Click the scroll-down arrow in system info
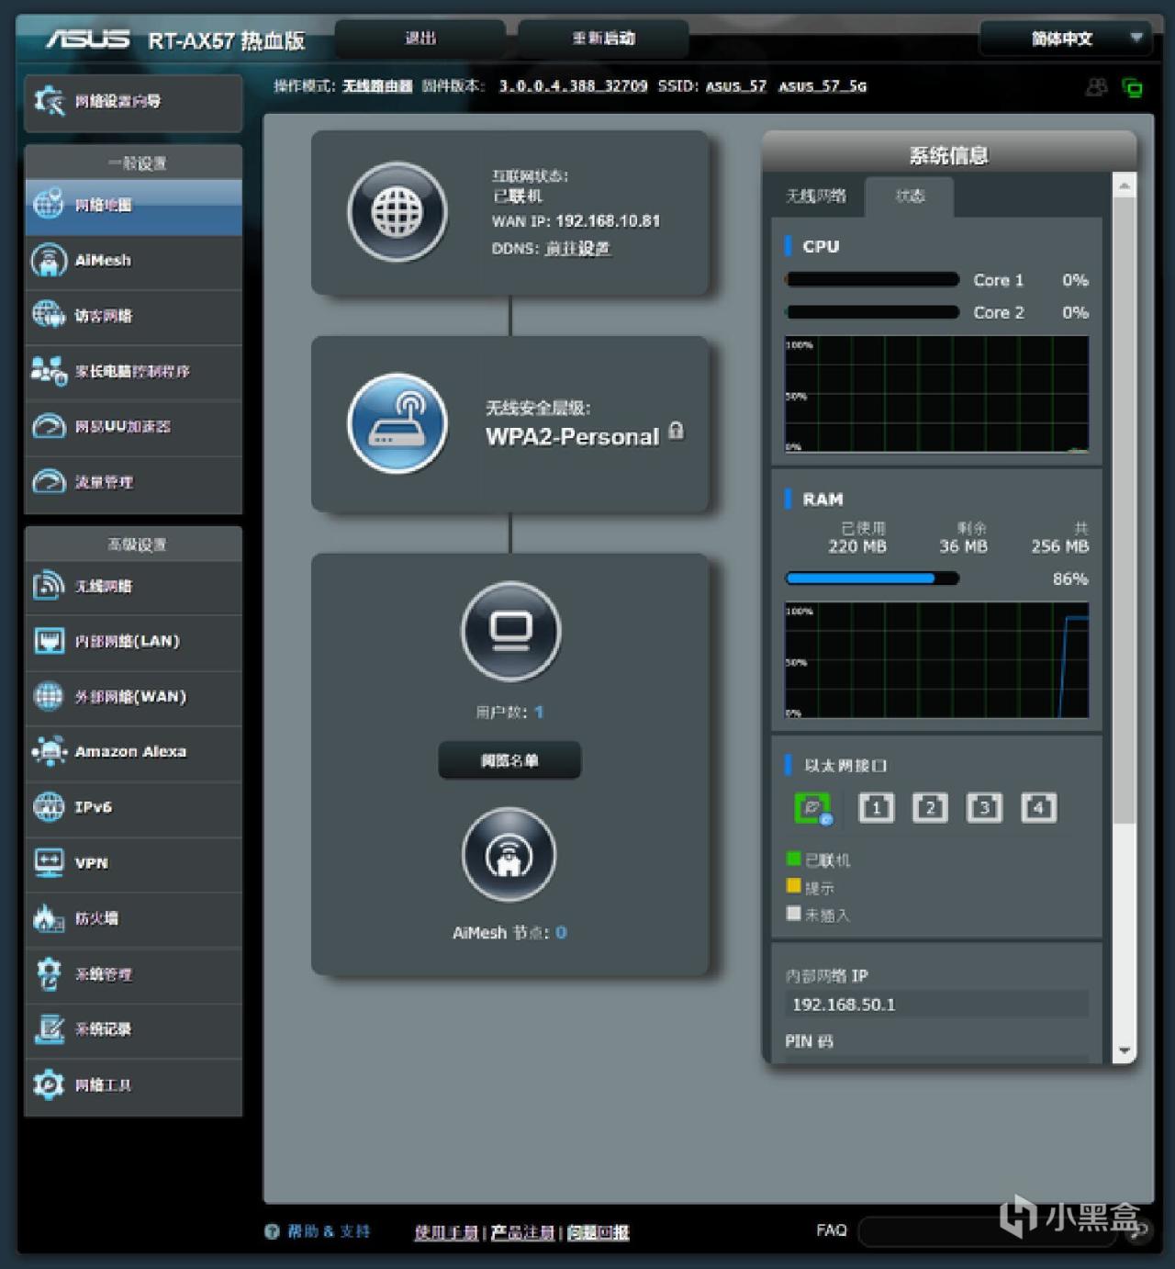This screenshot has height=1269, width=1175. (1125, 1051)
